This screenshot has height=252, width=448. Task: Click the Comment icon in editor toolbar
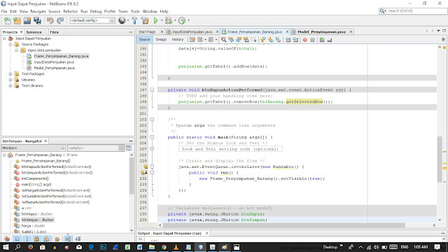point(322,40)
